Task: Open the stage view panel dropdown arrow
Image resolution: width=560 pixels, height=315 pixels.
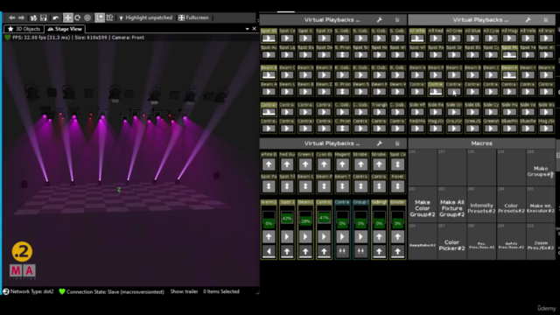Action: click(x=247, y=29)
